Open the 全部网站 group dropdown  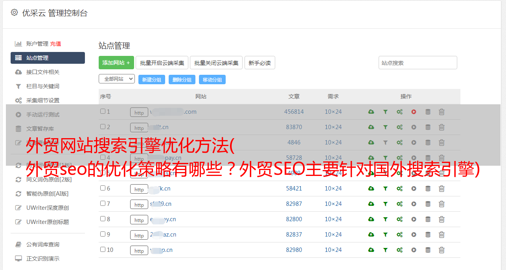pyautogui.click(x=117, y=79)
